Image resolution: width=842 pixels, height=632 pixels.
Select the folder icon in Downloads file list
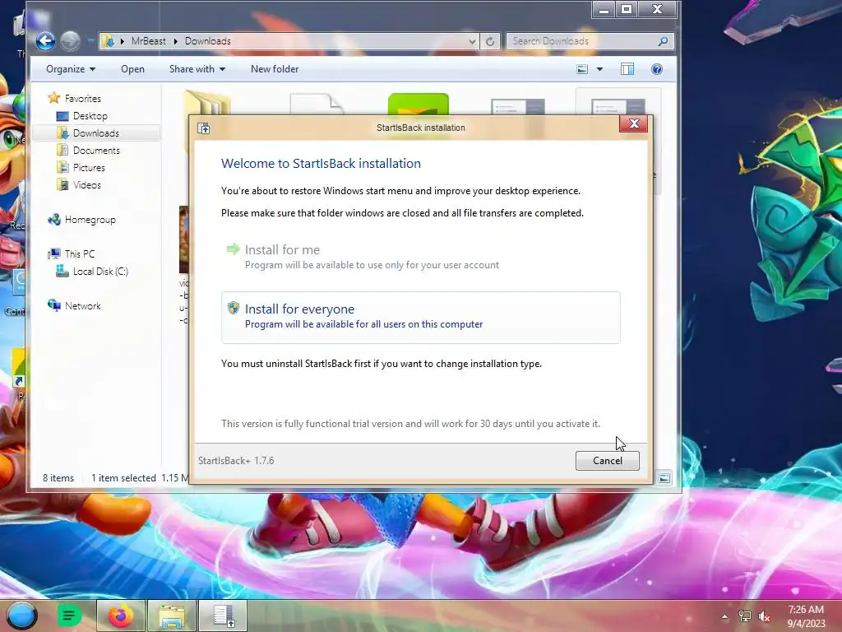[208, 102]
